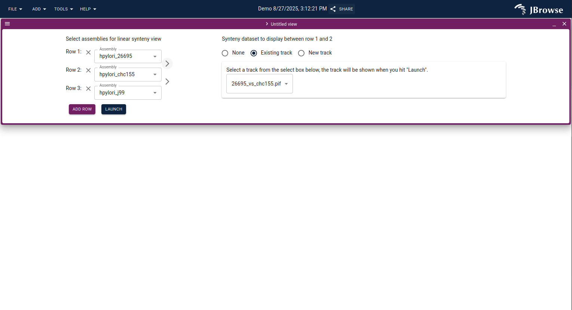Click the 'Row 1:' label

click(x=74, y=52)
